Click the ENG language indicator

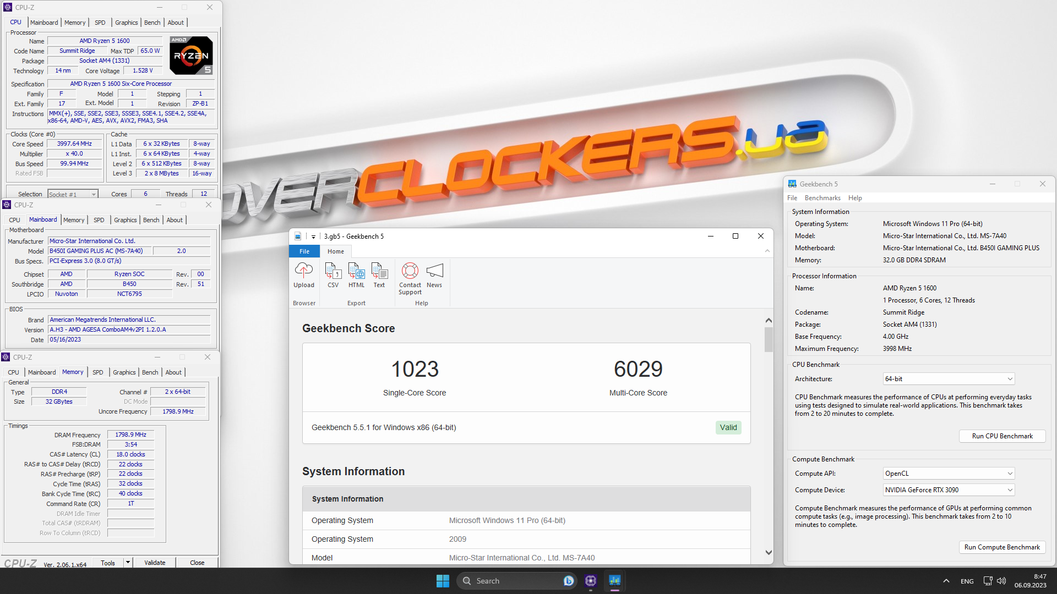(x=967, y=581)
